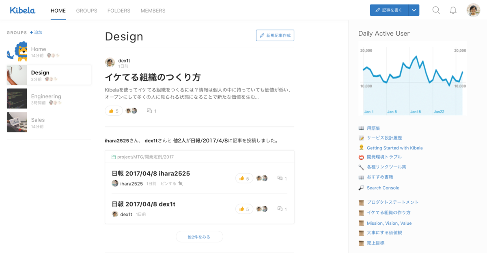Open the 各種リンクツール集 link
The image size is (487, 253).
(x=386, y=167)
